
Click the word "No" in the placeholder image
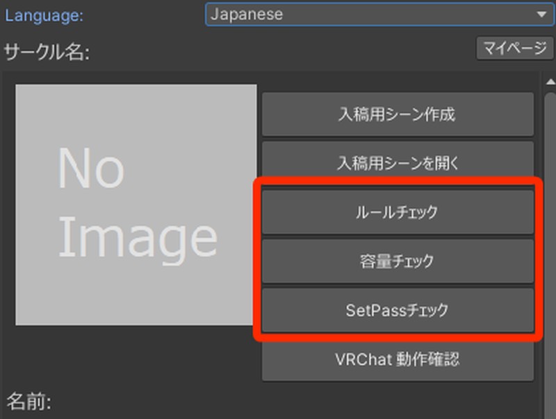tap(90, 169)
